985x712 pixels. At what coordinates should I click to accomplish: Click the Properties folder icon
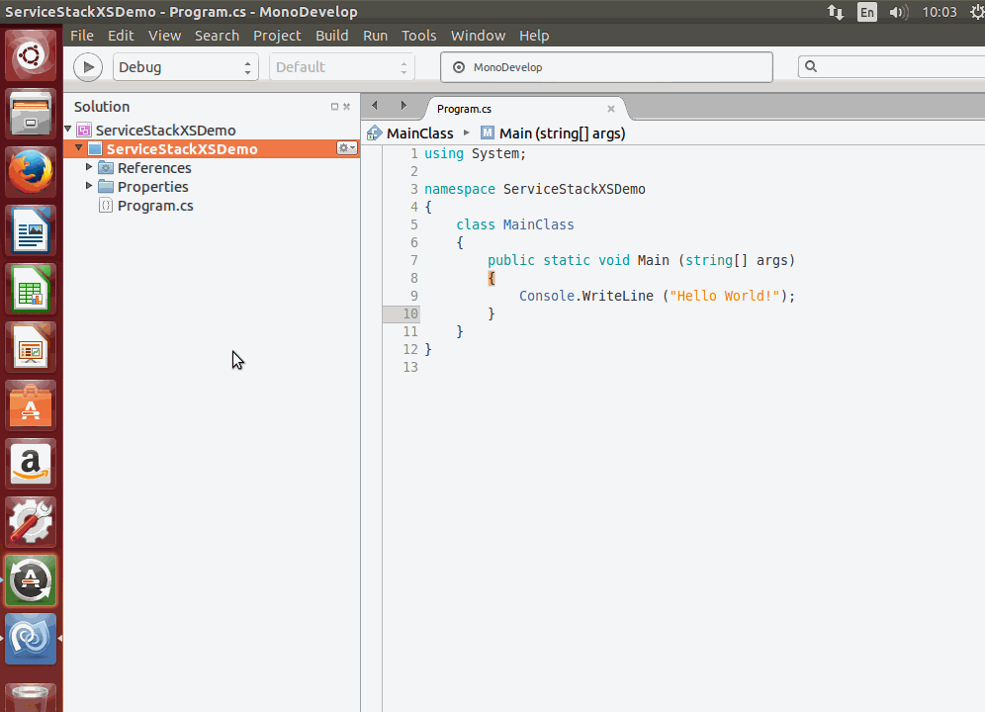coord(106,187)
